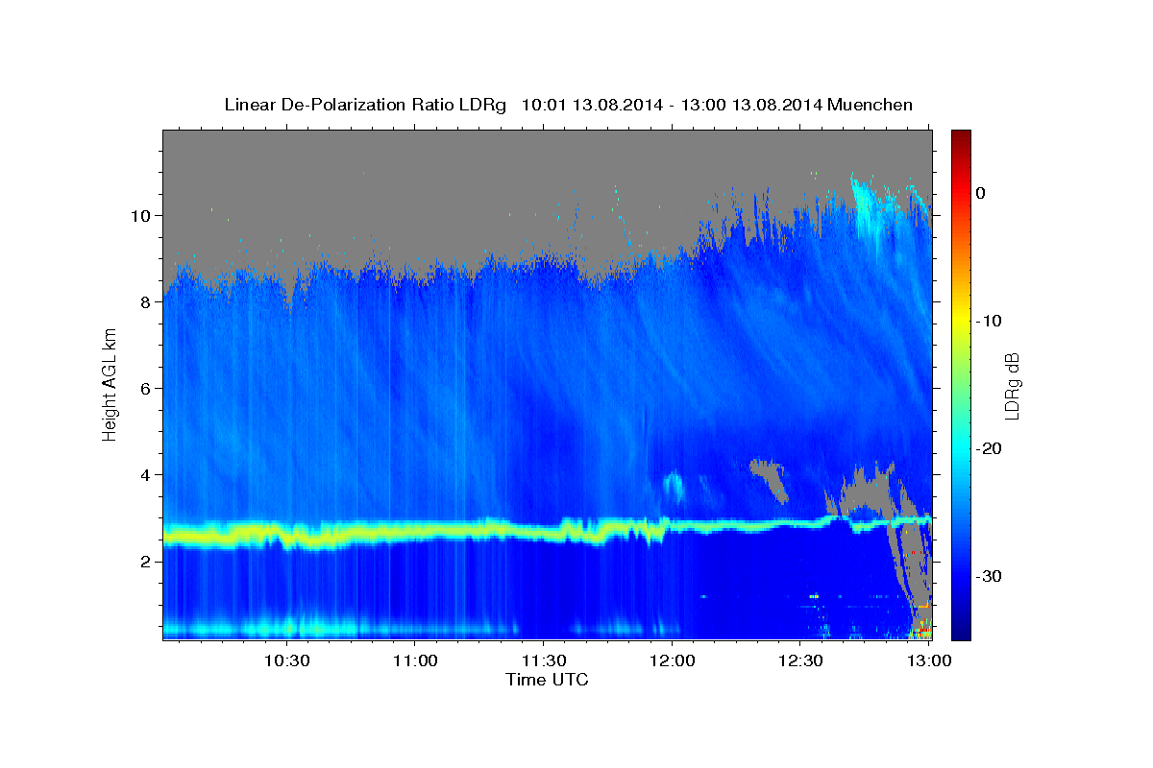Click the 'LDRg dB' colorbar title
Viewport: 1153px width, 768px height.
coord(1012,385)
